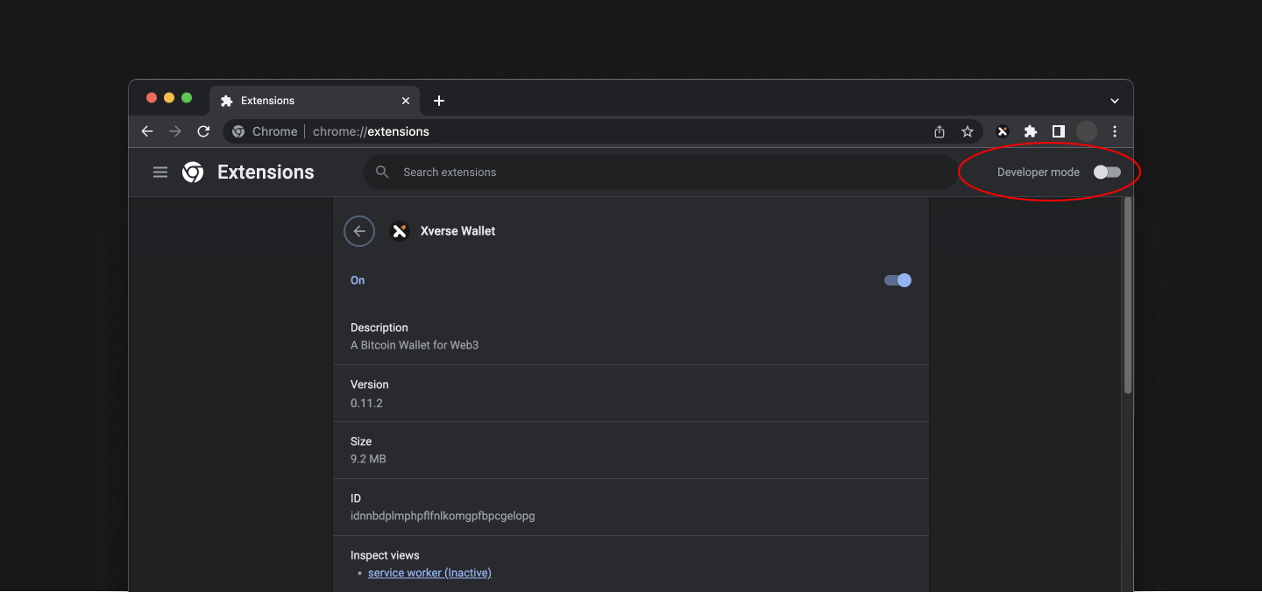The width and height of the screenshot is (1262, 592).
Task: Click the Xverse Wallet icon in the browser toolbar
Action: 1002,130
